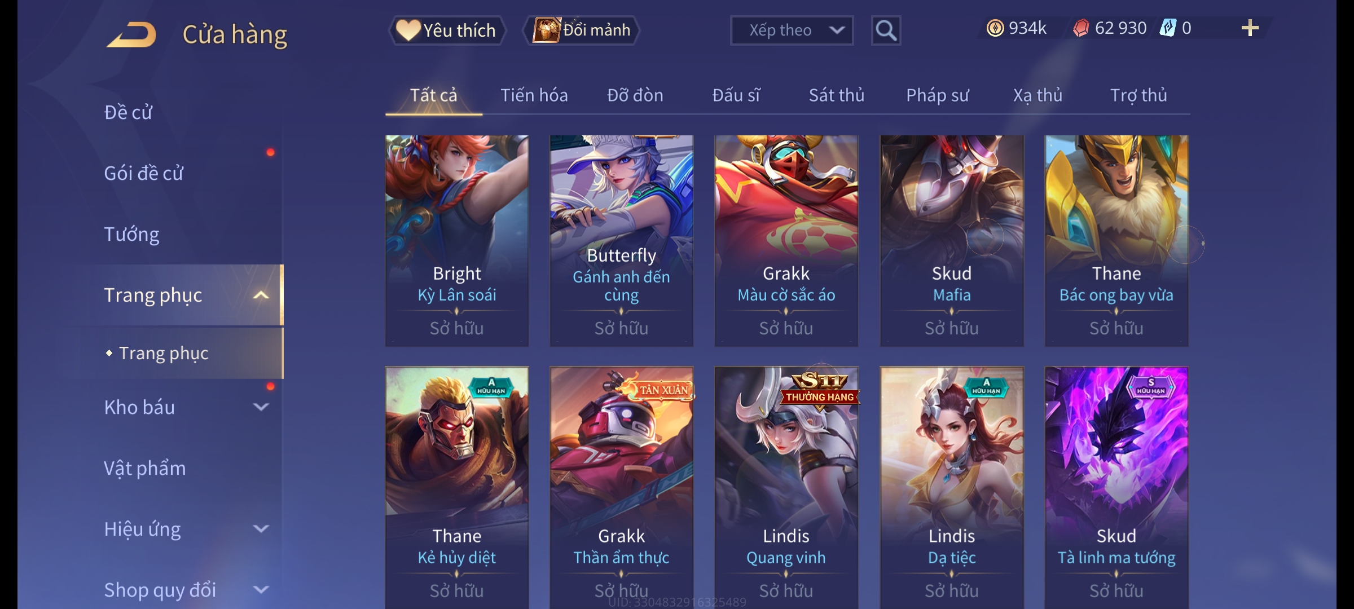Screen dimensions: 1354x609
Task: Click the blue voucher currency icon
Action: (1167, 28)
